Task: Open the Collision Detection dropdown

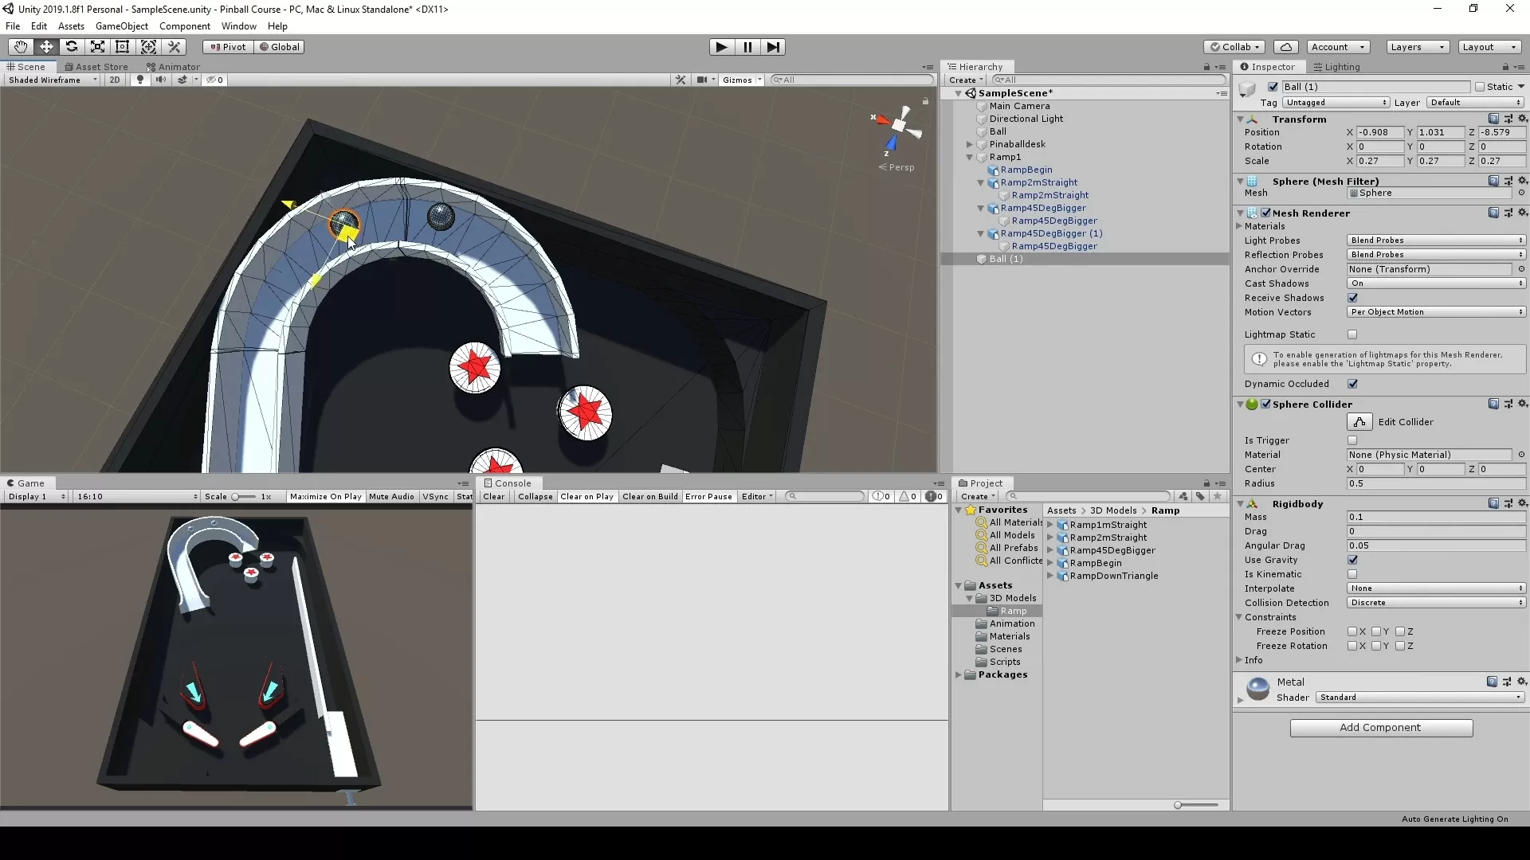Action: pyautogui.click(x=1436, y=603)
